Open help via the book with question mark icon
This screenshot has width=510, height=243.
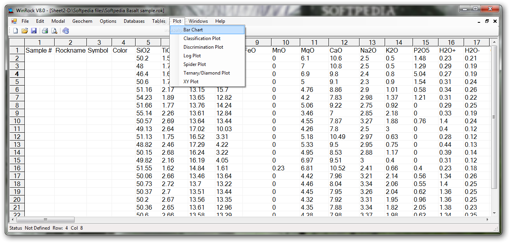pos(66,31)
